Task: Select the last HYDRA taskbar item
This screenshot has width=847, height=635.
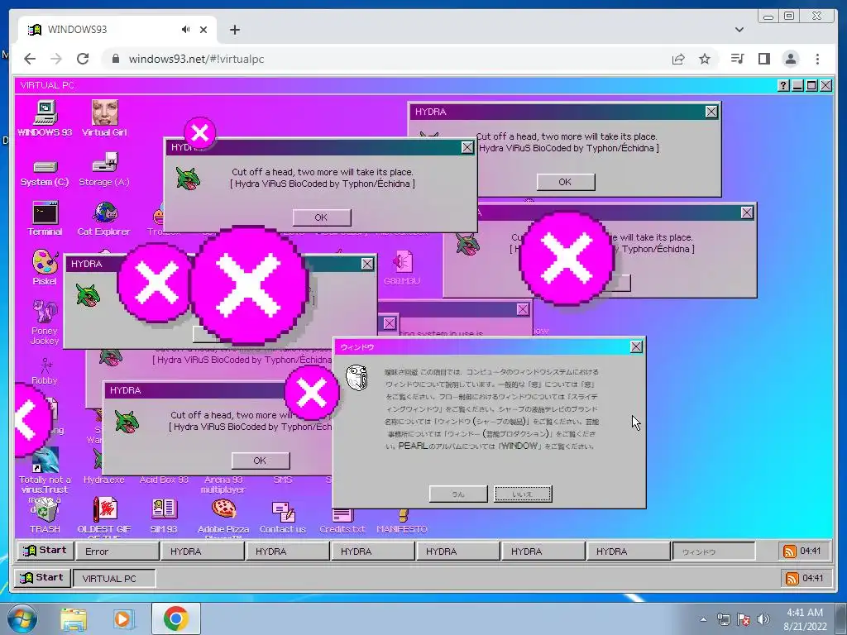Action: tap(628, 551)
